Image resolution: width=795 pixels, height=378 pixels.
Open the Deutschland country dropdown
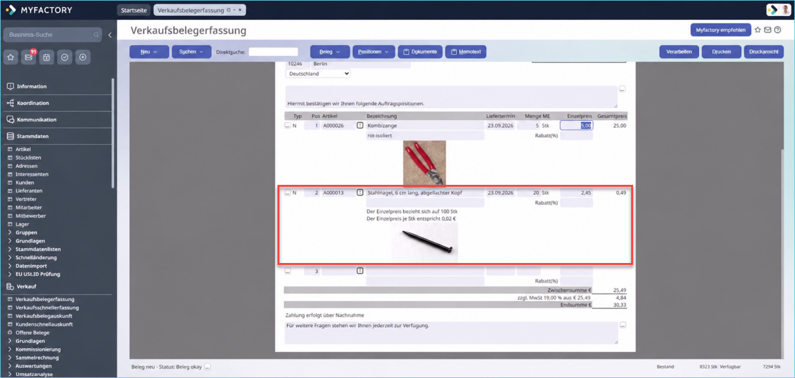(318, 74)
